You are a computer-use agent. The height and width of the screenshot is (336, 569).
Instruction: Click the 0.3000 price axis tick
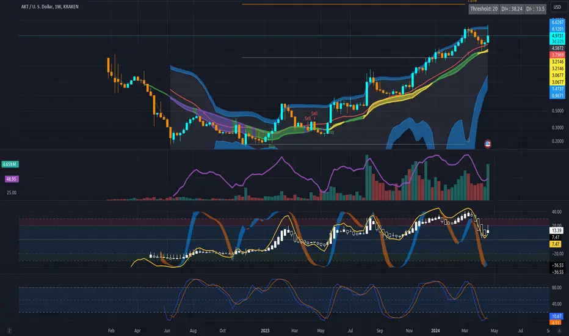coord(557,128)
